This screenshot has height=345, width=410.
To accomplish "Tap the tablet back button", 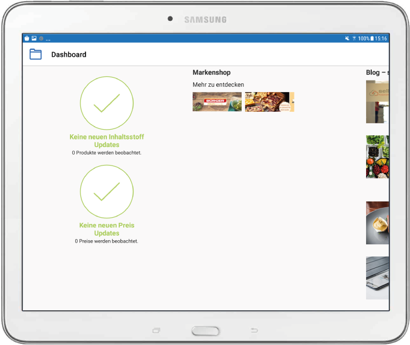I will pos(254,330).
